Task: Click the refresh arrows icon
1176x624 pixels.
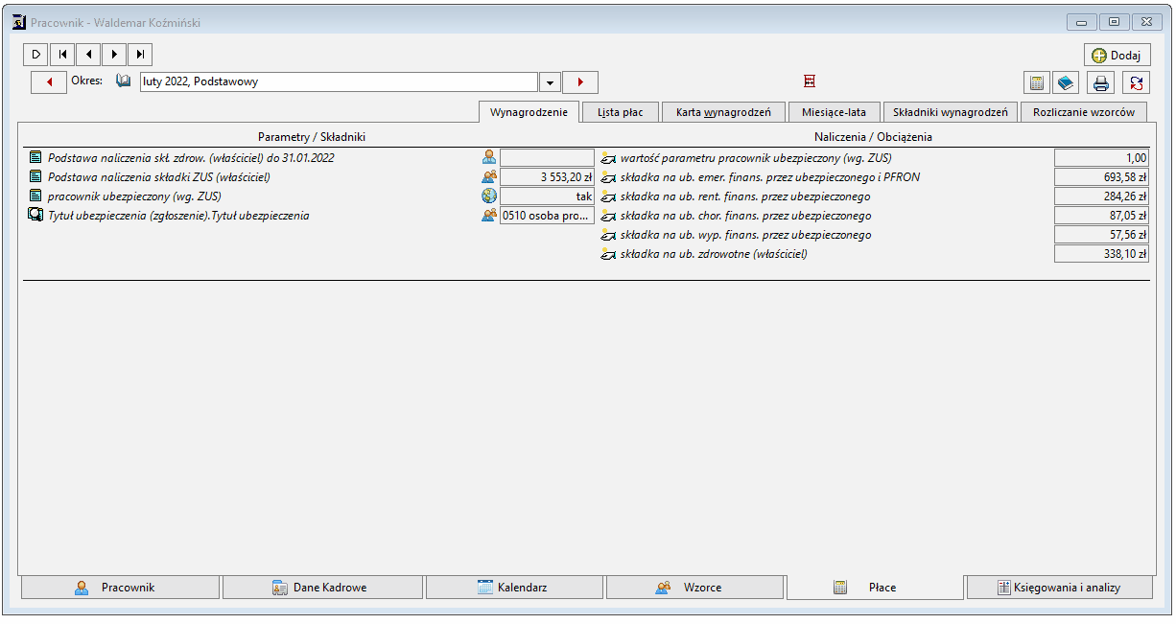Action: point(1137,82)
